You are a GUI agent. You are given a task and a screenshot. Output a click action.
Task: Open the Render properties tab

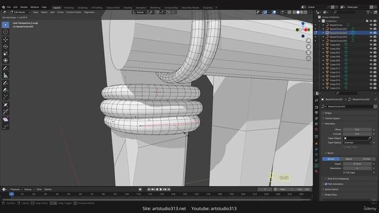pyautogui.click(x=316, y=107)
